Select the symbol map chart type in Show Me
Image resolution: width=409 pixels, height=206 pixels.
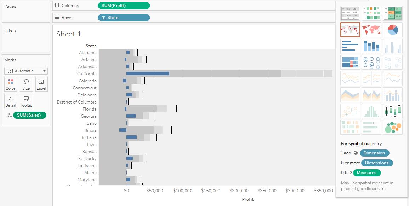tap(350, 30)
